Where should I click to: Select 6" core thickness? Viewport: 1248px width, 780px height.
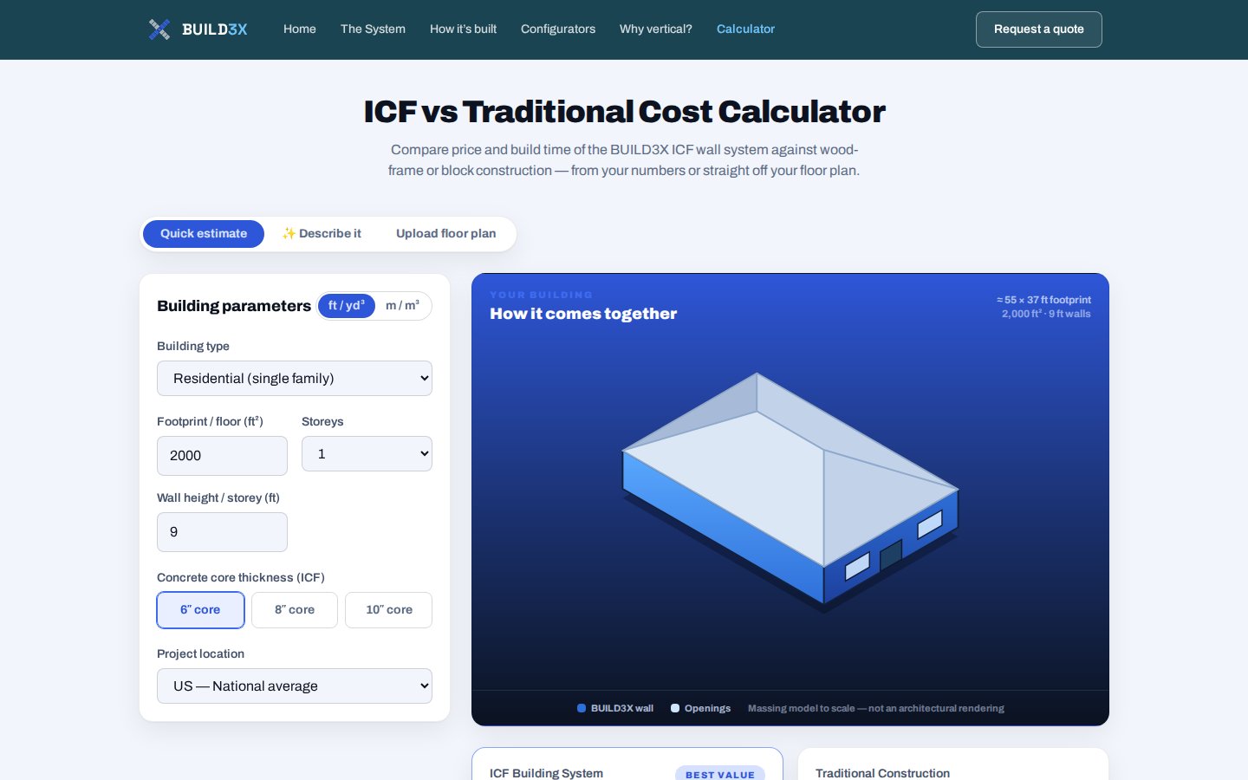tap(200, 610)
